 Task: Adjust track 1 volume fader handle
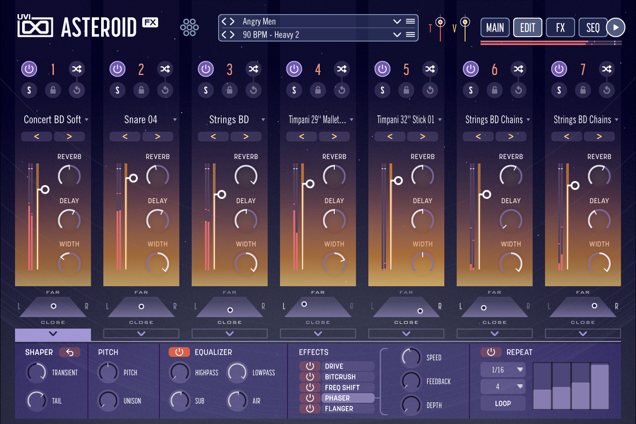[x=45, y=189]
